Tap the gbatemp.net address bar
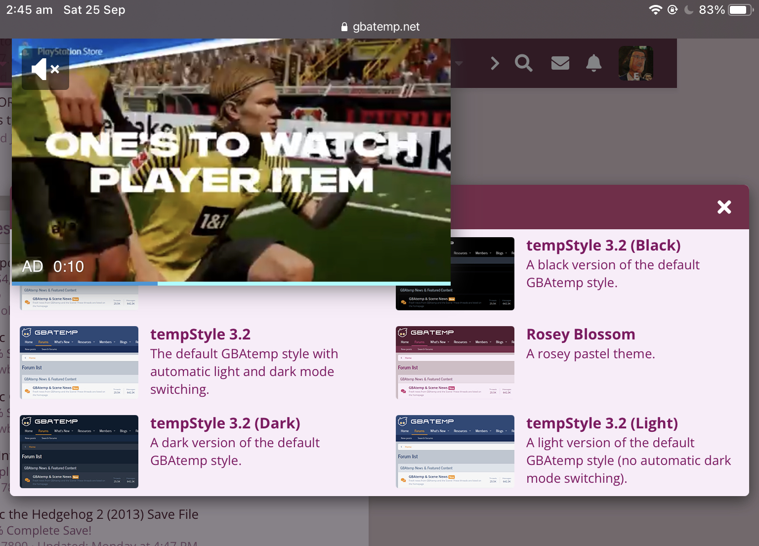This screenshot has width=759, height=546. (379, 27)
